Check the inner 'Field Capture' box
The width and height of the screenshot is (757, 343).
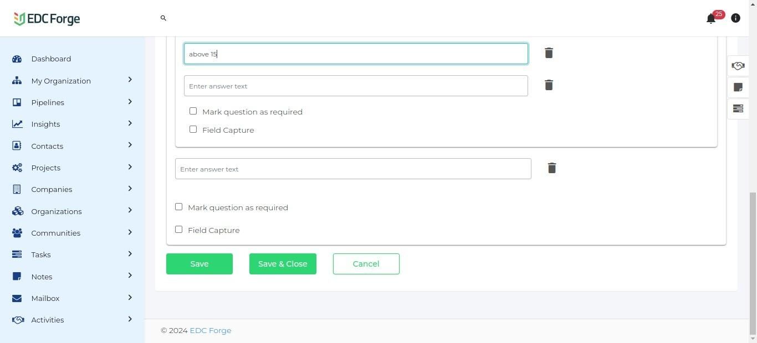[x=193, y=129]
